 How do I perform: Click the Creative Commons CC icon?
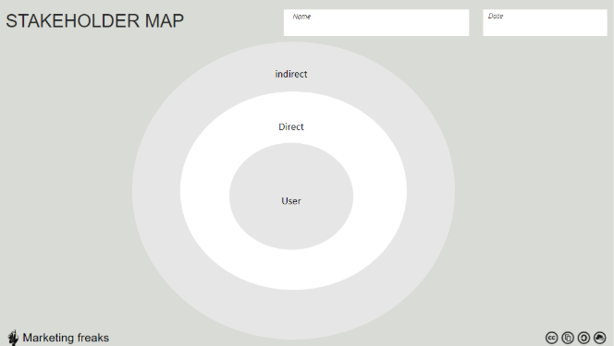tap(552, 338)
